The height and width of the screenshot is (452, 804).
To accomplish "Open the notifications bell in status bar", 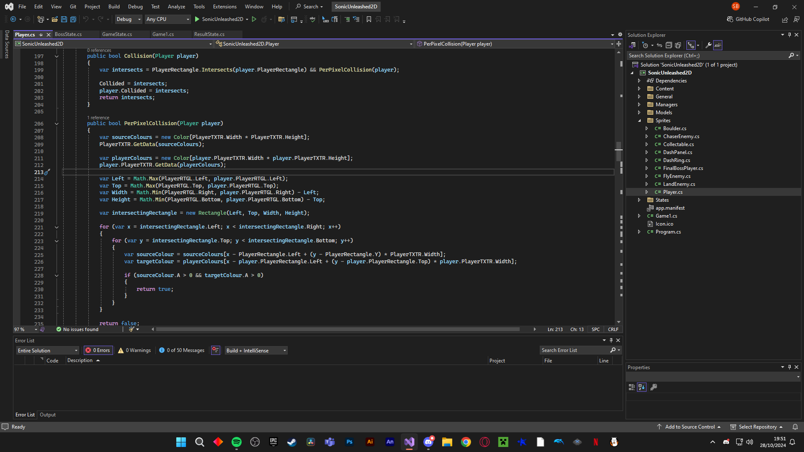I will pyautogui.click(x=795, y=427).
